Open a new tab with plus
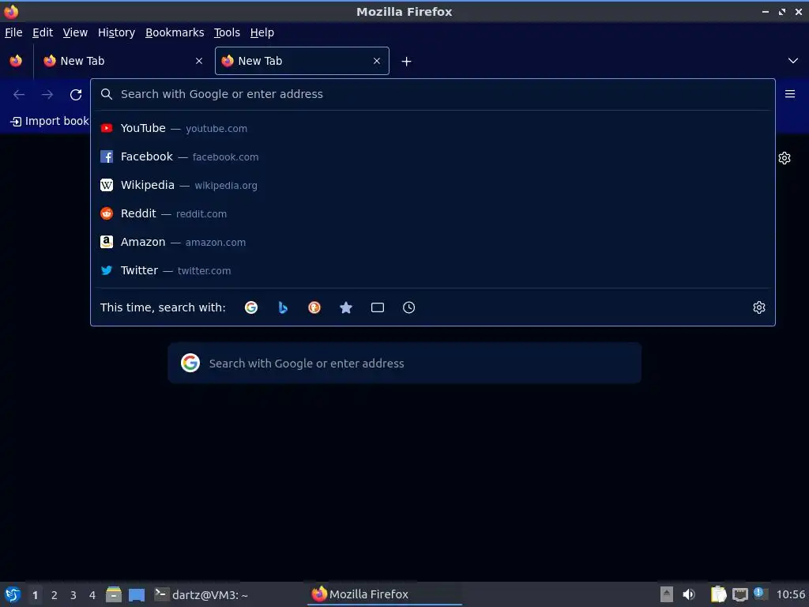This screenshot has width=809, height=607. coord(407,62)
